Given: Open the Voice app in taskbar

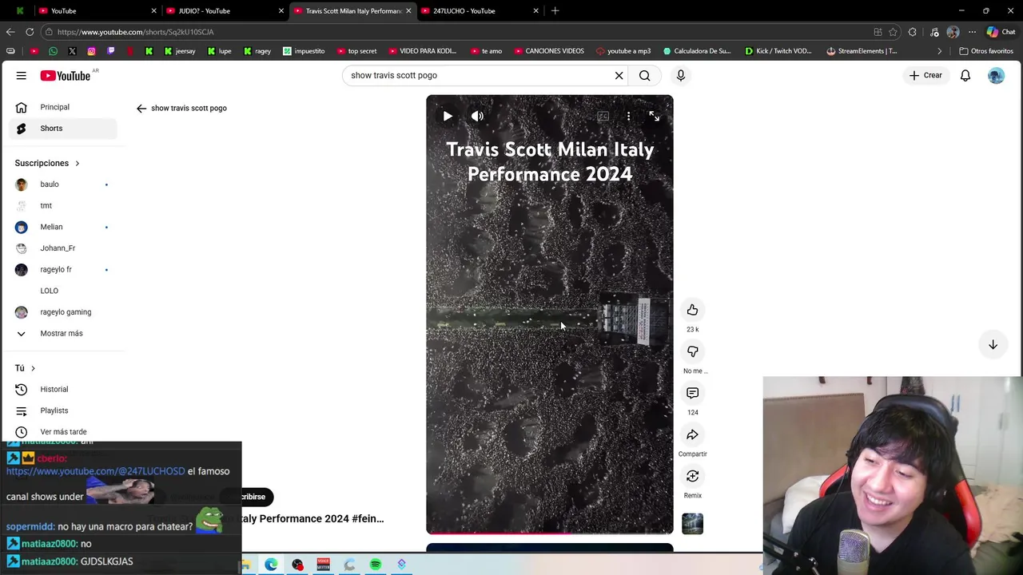Looking at the screenshot, I should click(x=323, y=565).
